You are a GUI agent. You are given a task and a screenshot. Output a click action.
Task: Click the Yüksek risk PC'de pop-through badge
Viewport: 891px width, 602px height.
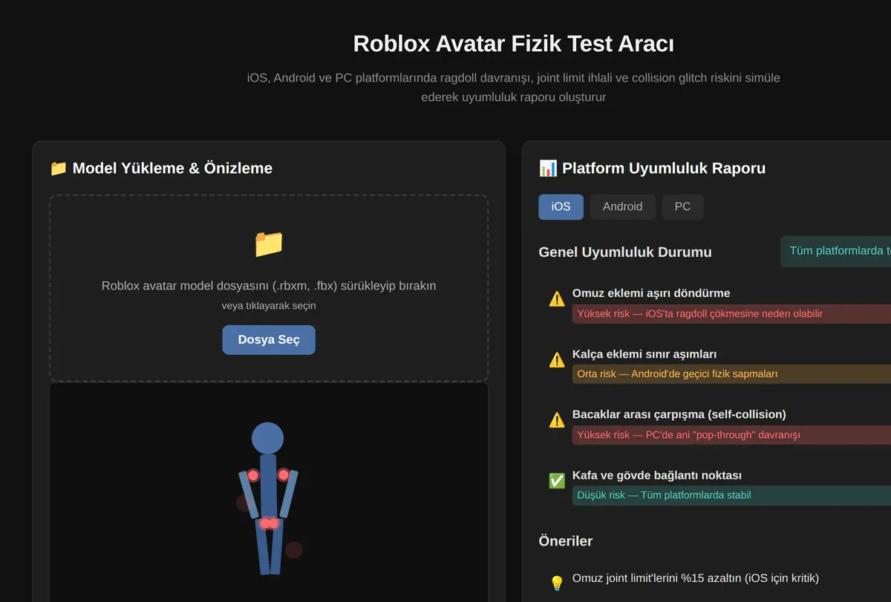731,435
